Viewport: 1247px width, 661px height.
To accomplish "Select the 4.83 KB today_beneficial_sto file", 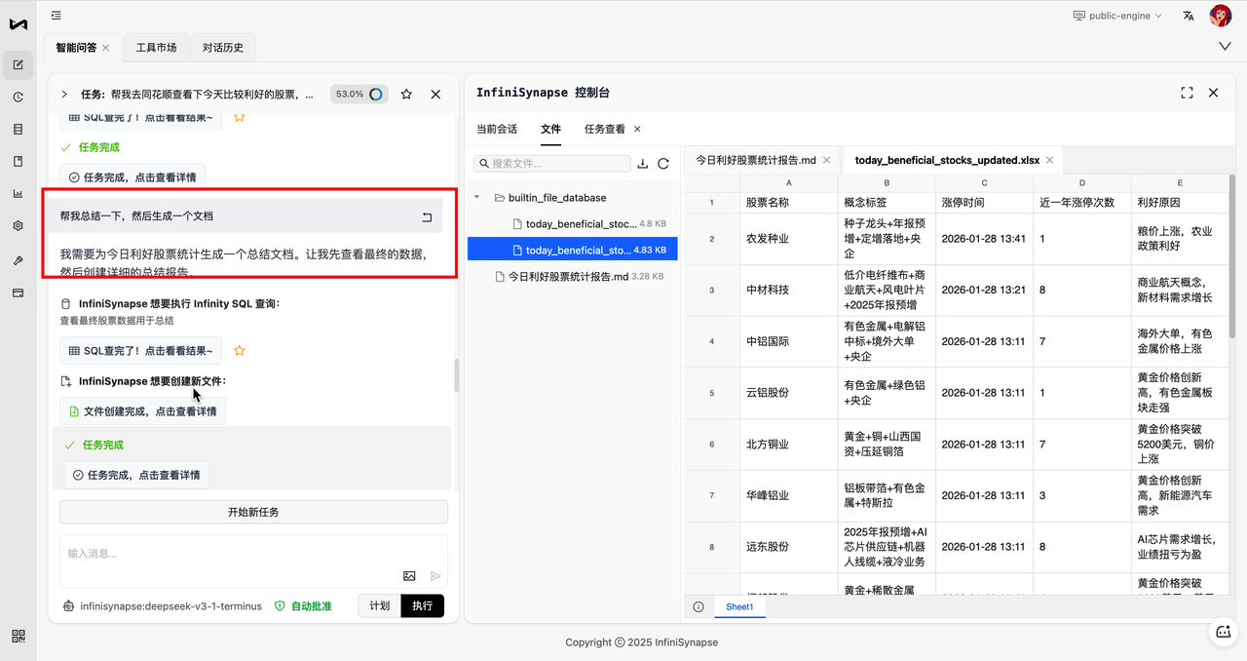I will tap(573, 250).
